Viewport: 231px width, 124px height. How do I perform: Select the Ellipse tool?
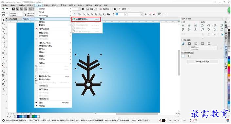pyautogui.click(x=3, y=49)
